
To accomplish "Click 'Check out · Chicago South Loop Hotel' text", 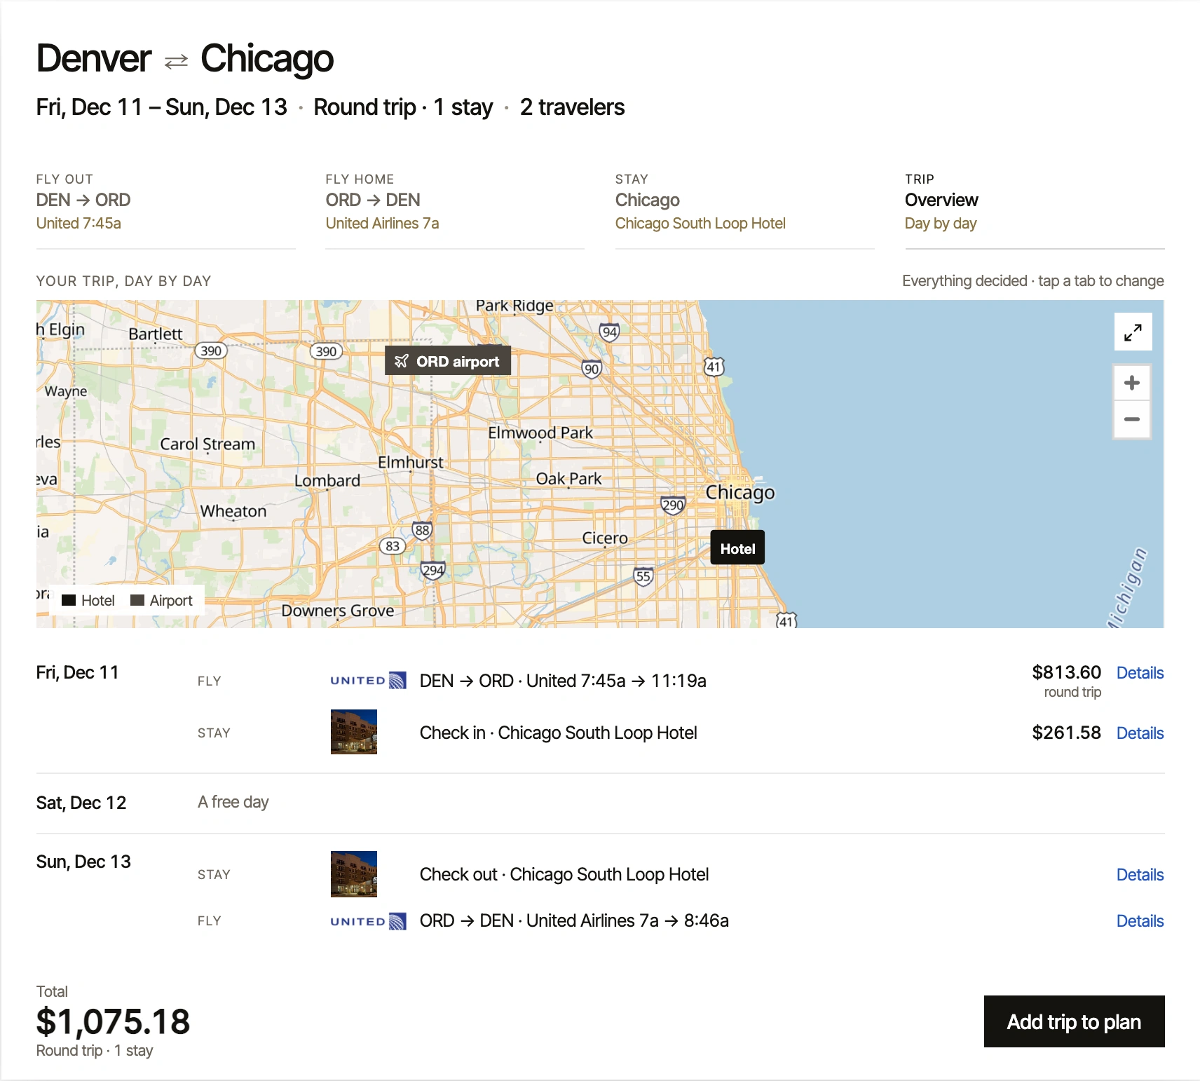I will pyautogui.click(x=564, y=874).
